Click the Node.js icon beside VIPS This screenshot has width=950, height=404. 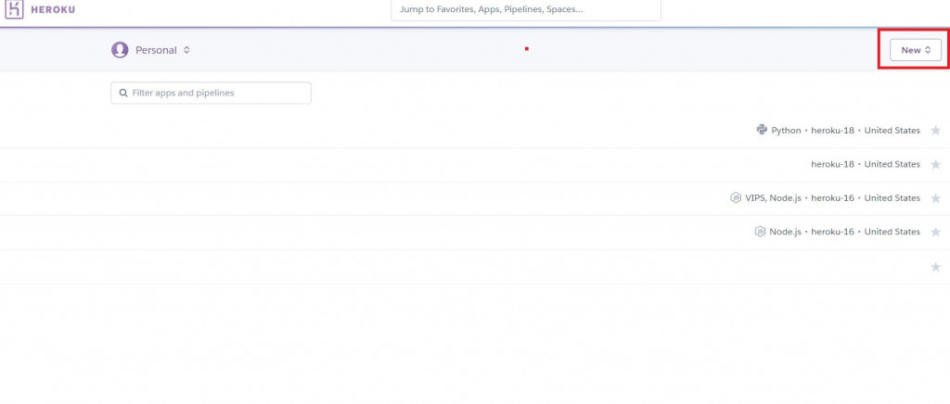tap(736, 197)
